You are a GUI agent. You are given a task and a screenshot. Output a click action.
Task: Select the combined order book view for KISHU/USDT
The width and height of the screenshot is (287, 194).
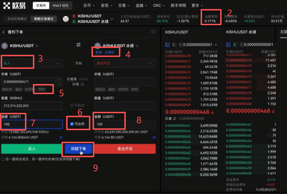click(x=167, y=45)
